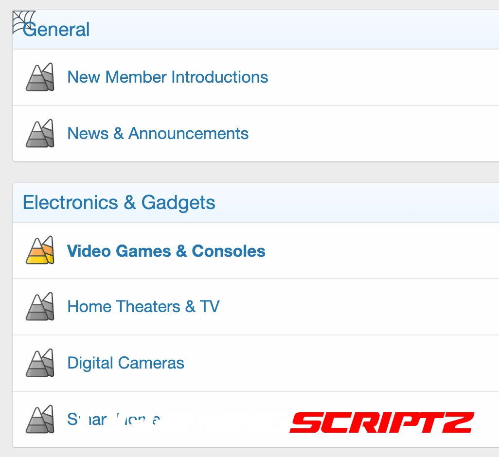Click the status icon in the bottom forum row
Viewport: 499px width, 457px height.
tap(40, 420)
